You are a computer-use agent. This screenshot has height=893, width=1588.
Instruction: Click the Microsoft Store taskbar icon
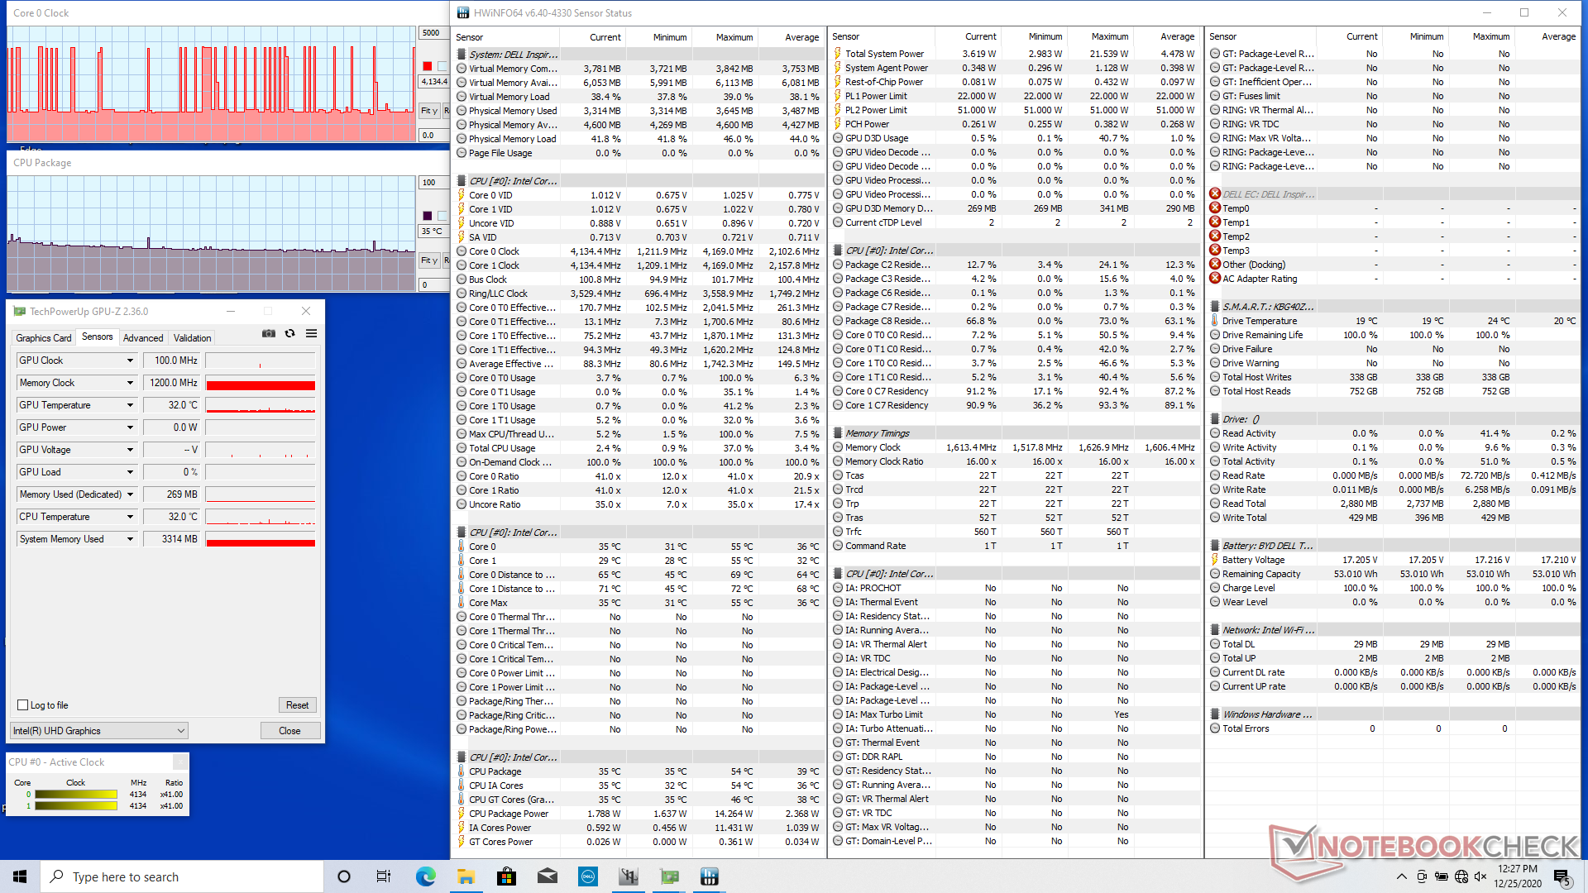click(x=506, y=876)
